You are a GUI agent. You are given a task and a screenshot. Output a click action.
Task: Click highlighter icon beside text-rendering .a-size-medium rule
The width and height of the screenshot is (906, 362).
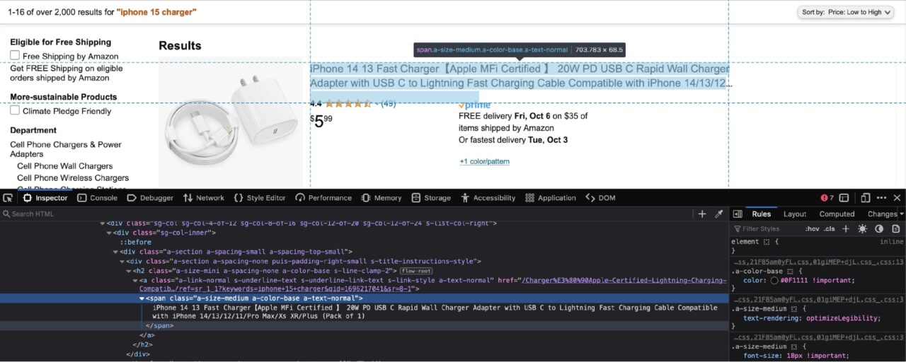click(794, 309)
